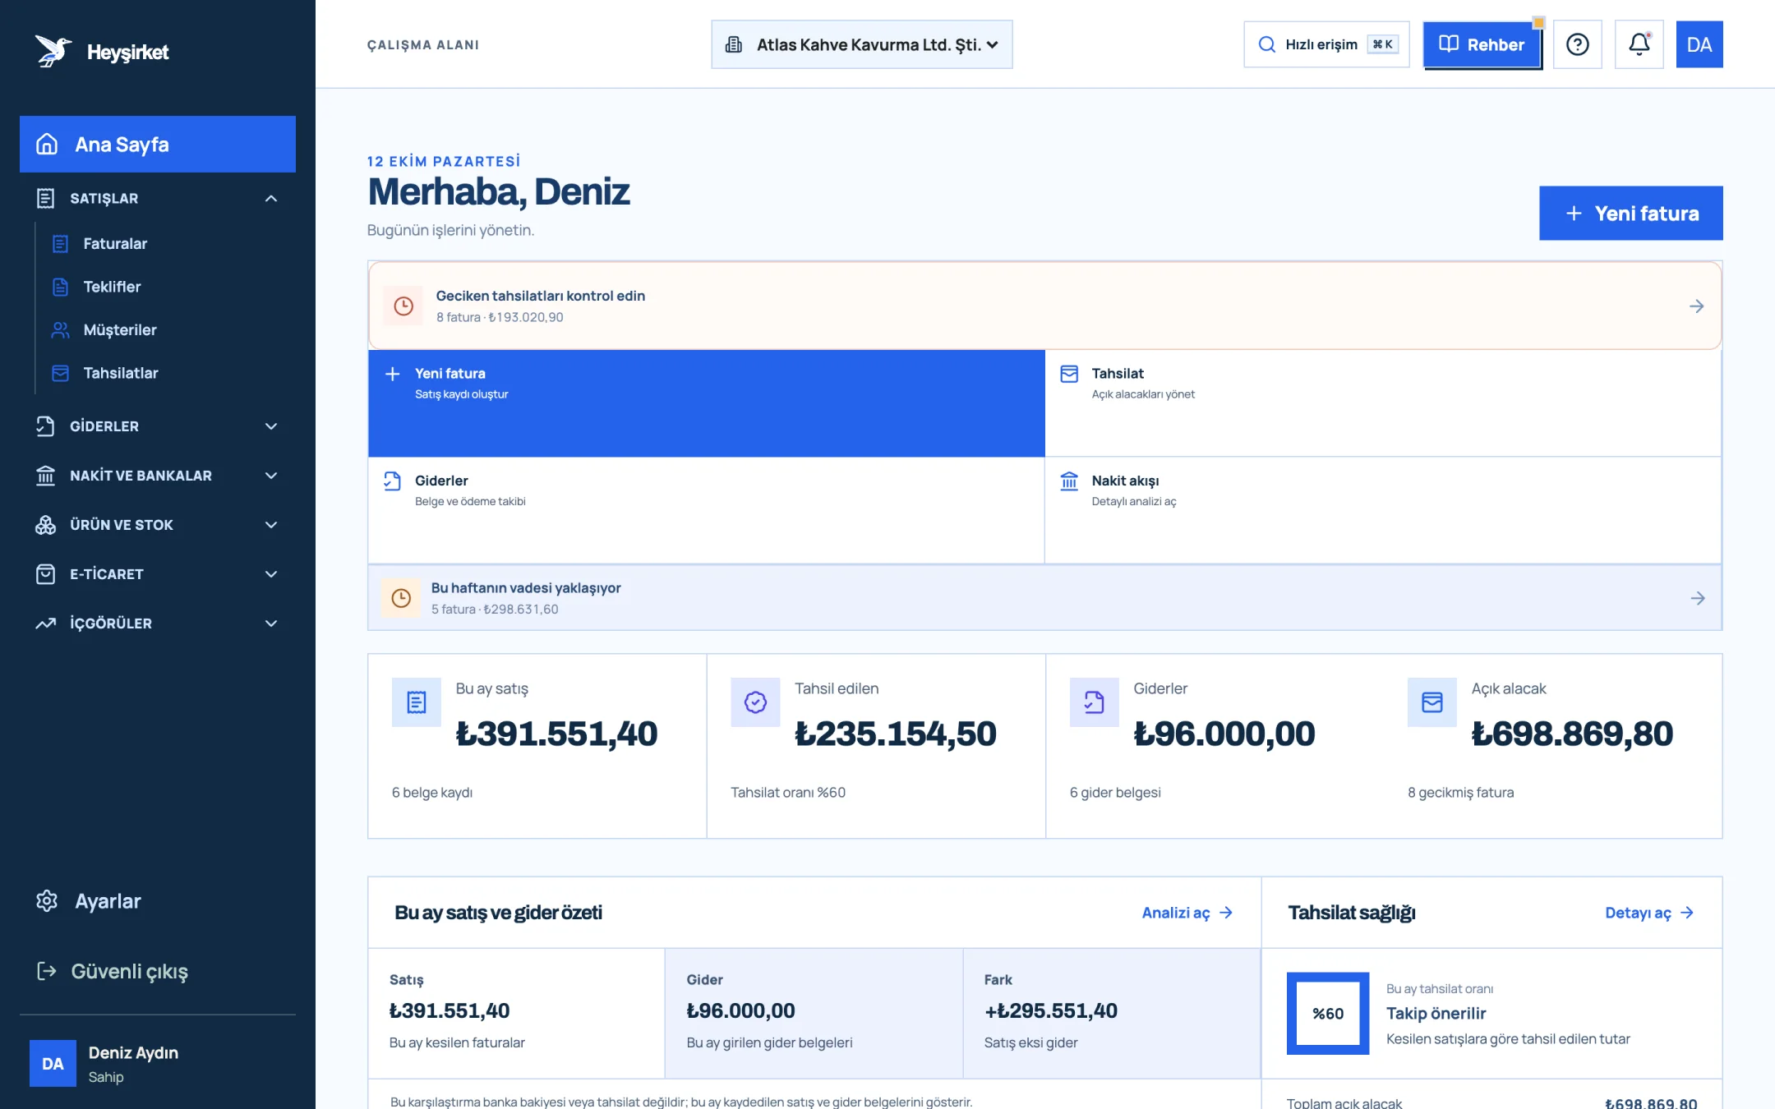Open the notifications bell icon

point(1639,44)
